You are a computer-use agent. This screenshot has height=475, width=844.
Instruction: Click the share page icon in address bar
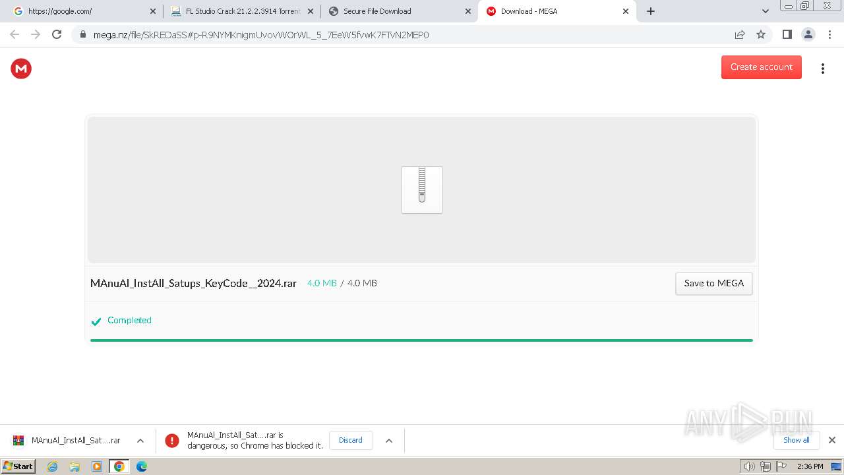pos(740,34)
